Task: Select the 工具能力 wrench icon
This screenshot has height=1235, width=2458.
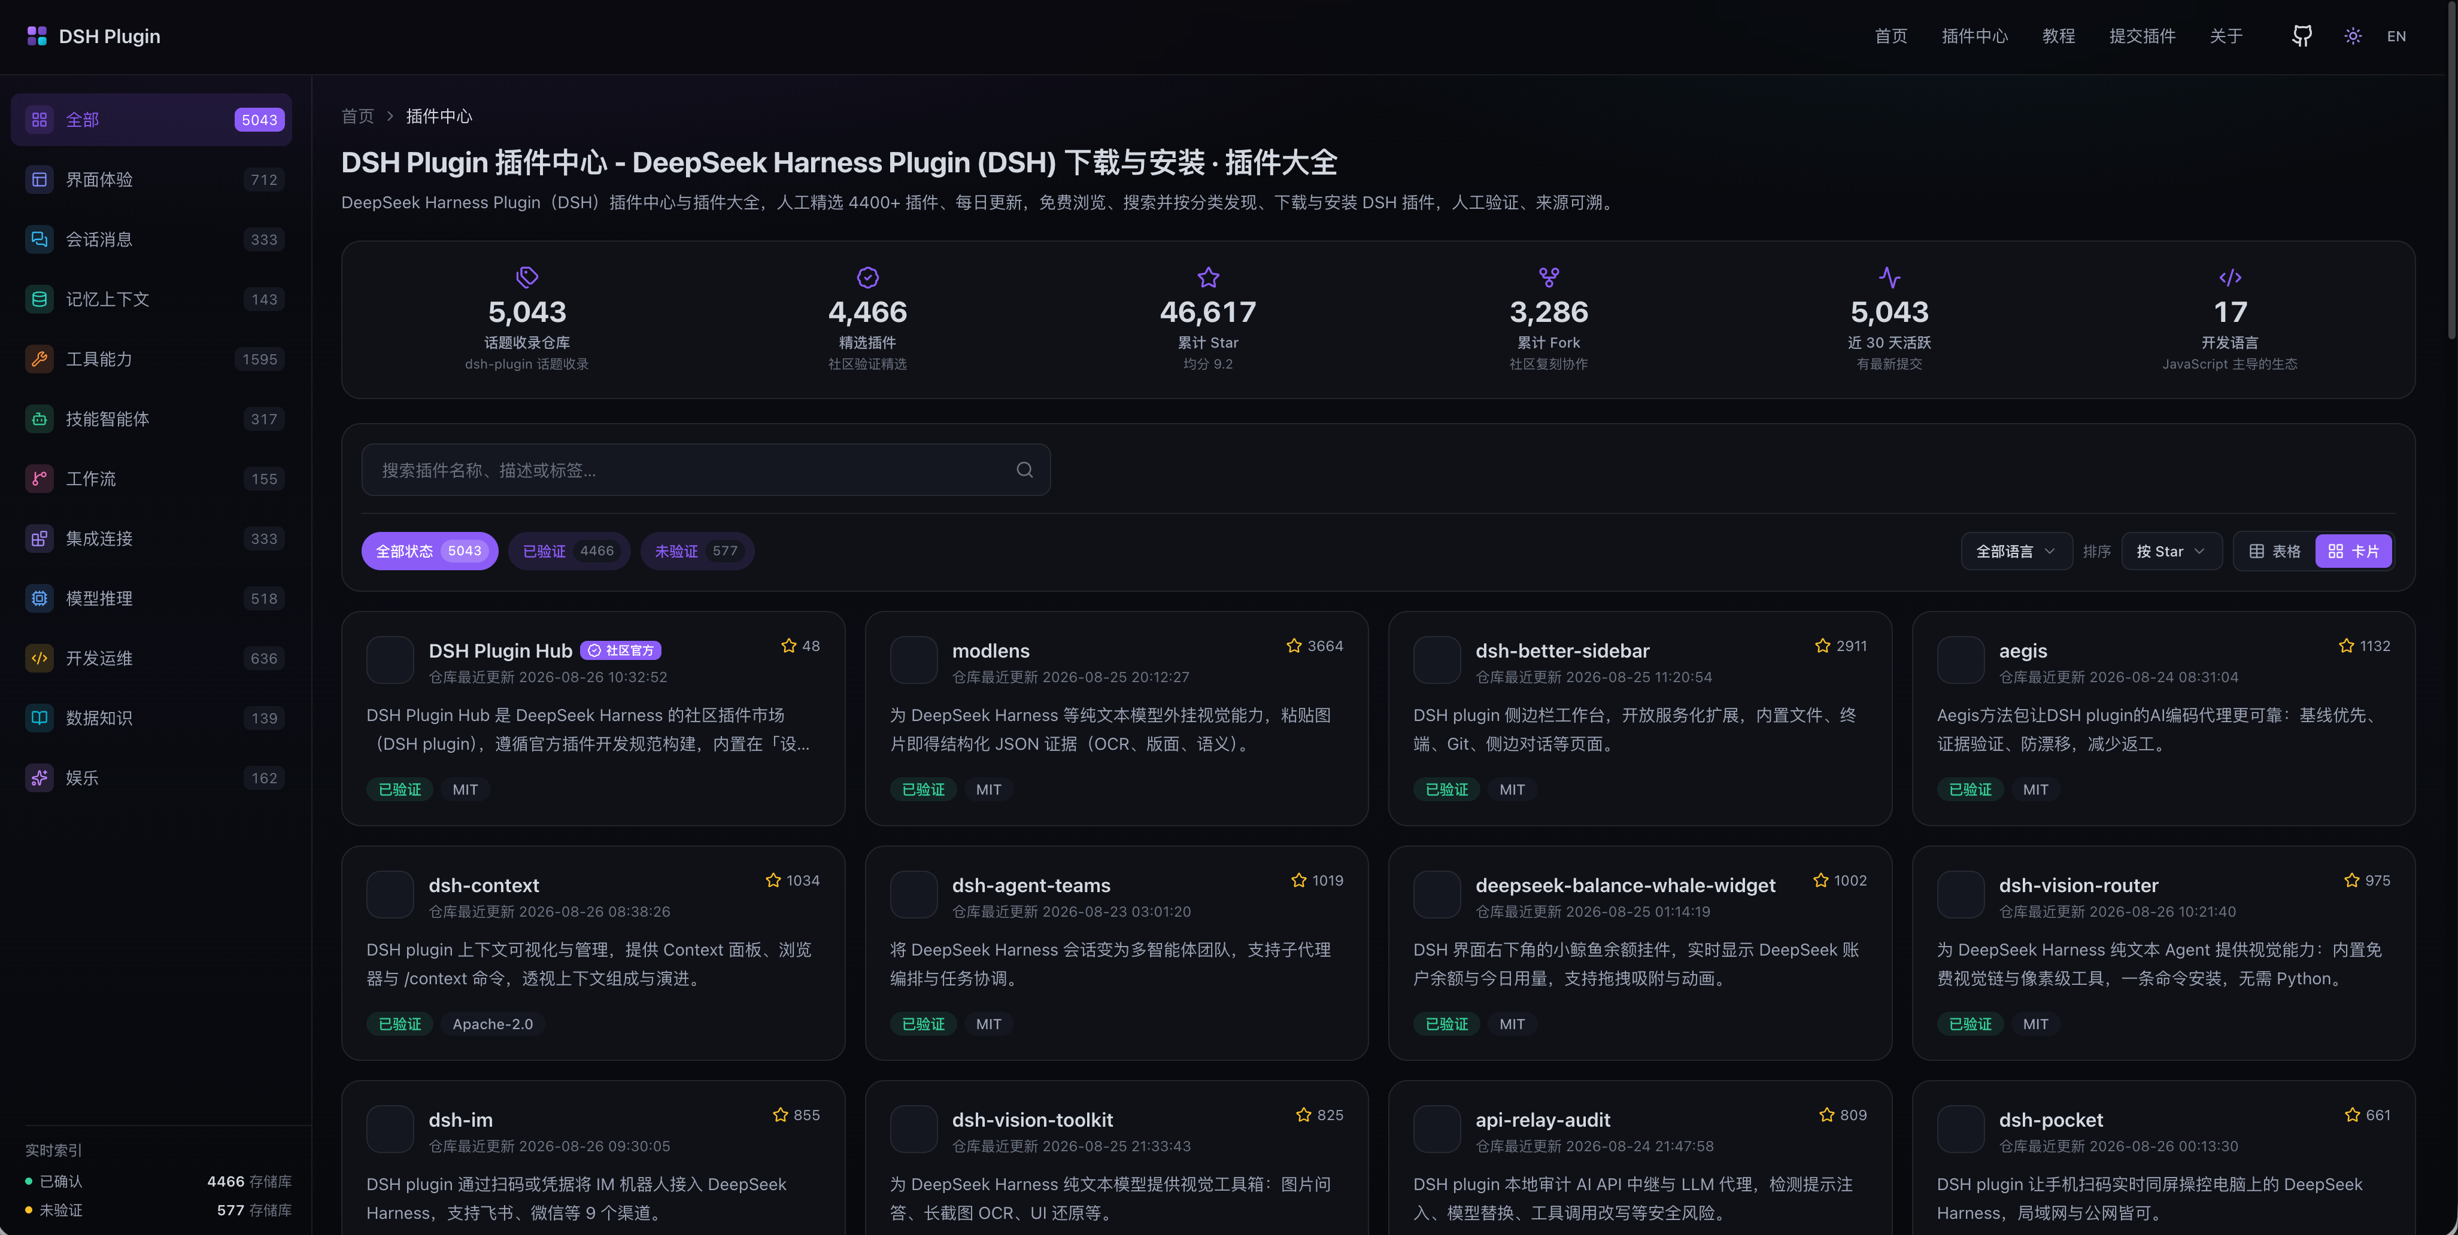Action: tap(39, 360)
